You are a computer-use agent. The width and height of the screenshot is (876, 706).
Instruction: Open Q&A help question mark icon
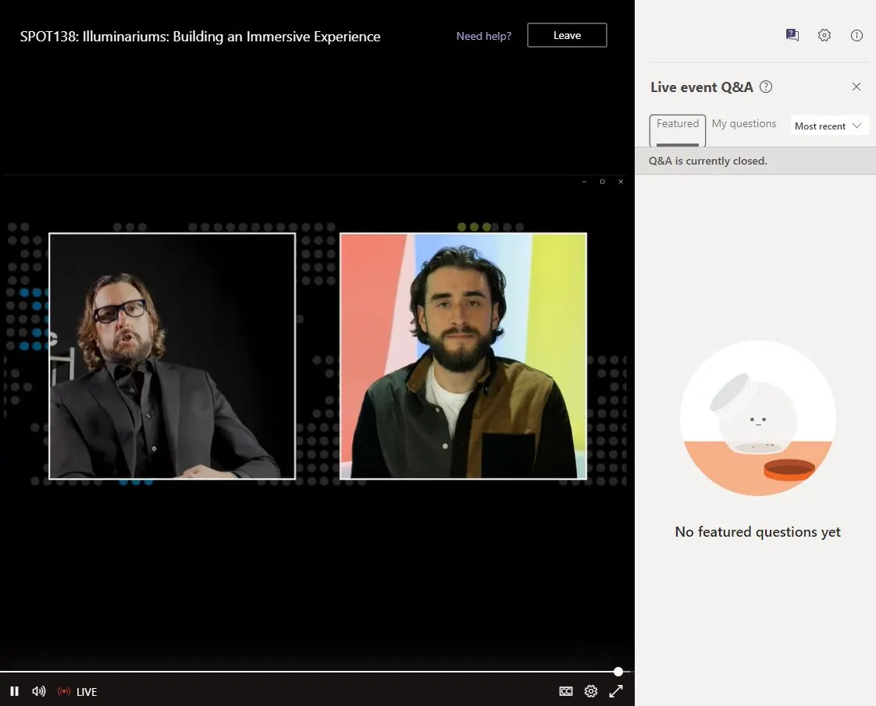click(766, 87)
